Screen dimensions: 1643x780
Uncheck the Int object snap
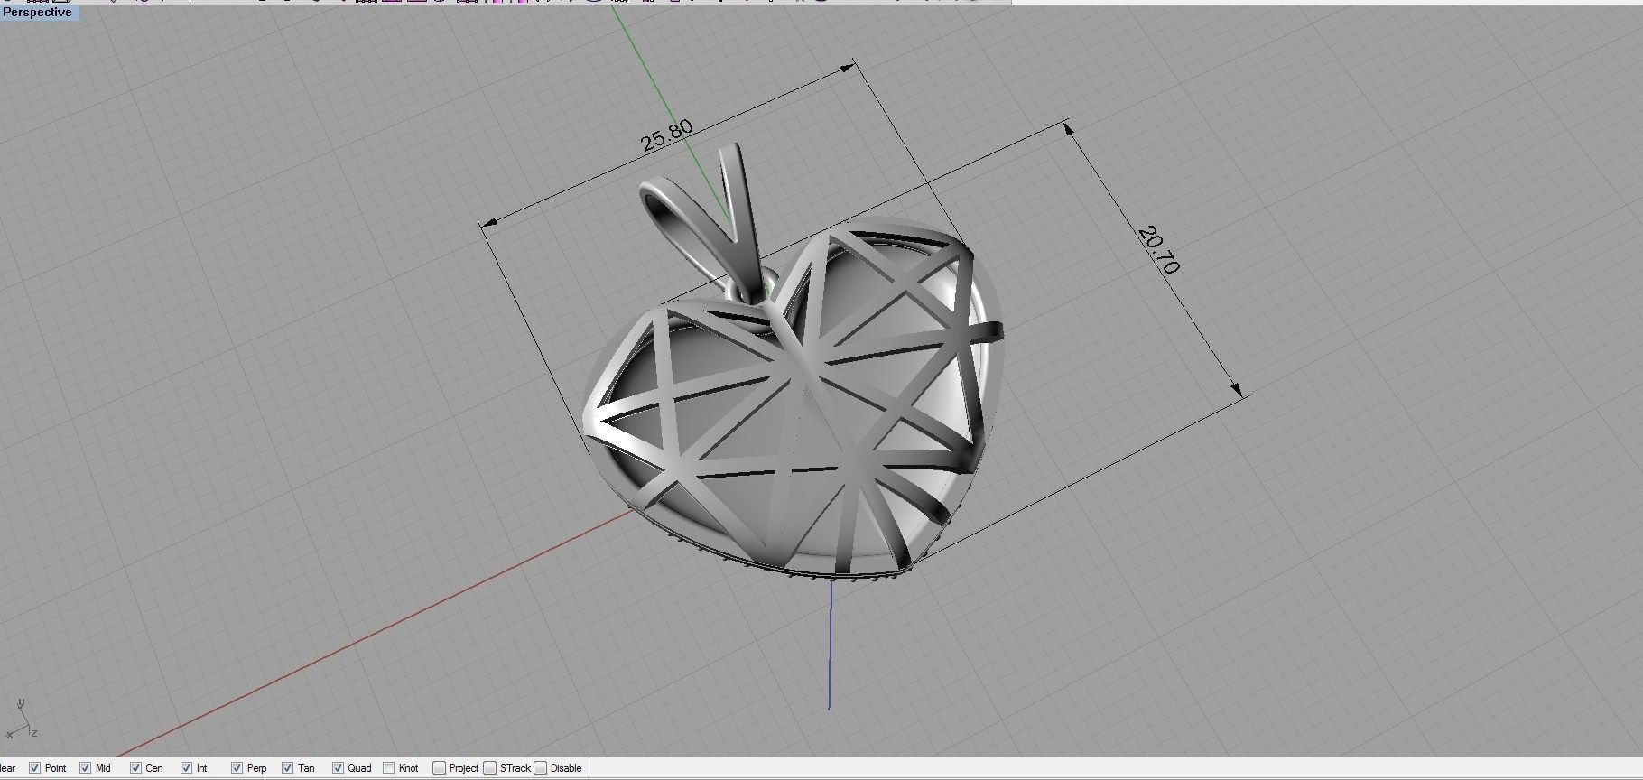(186, 768)
